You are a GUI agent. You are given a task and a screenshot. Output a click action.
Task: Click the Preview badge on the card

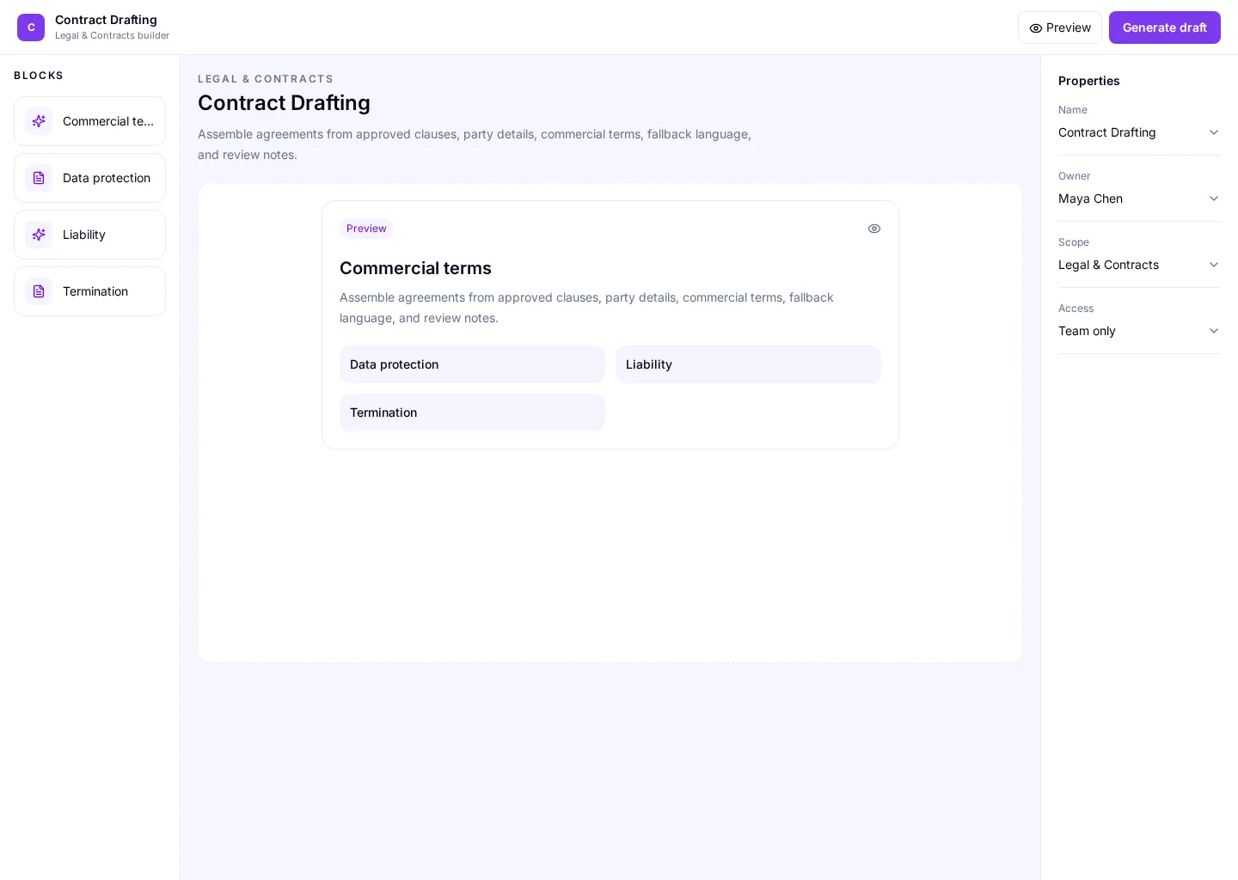click(x=366, y=229)
